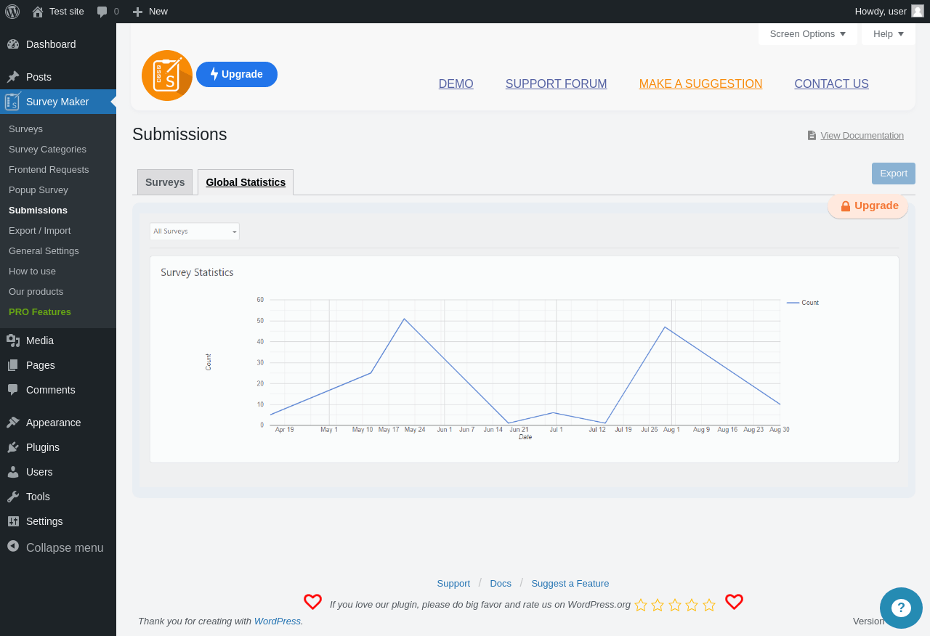This screenshot has width=930, height=636.
Task: Expand the Screen Options panel
Action: click(808, 34)
